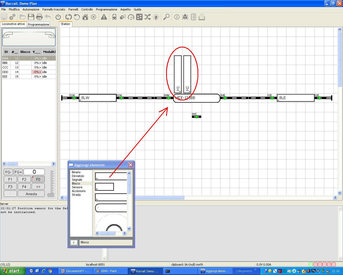The width and height of the screenshot is (343, 275).
Task: Open the Automazione menu
Action: click(x=31, y=9)
